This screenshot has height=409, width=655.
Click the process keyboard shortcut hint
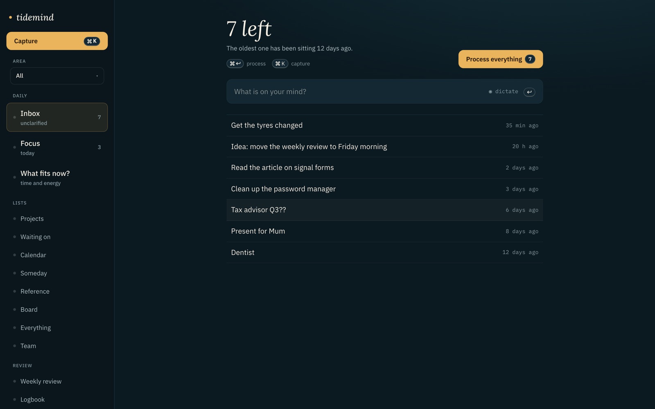click(x=246, y=64)
